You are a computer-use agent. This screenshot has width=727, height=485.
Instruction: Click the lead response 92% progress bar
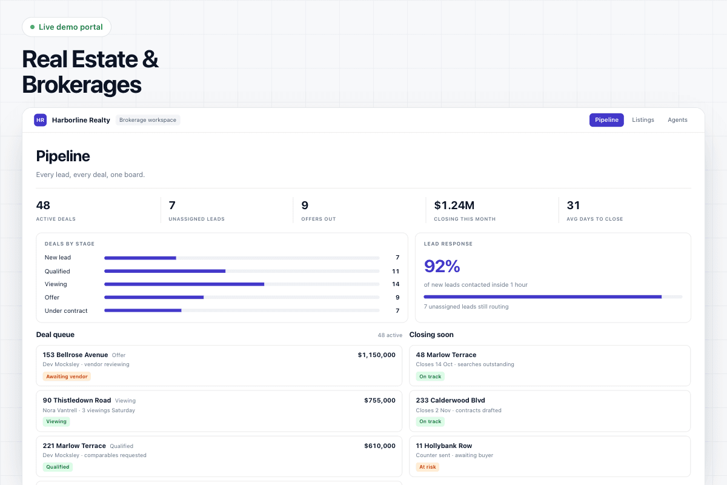point(553,296)
